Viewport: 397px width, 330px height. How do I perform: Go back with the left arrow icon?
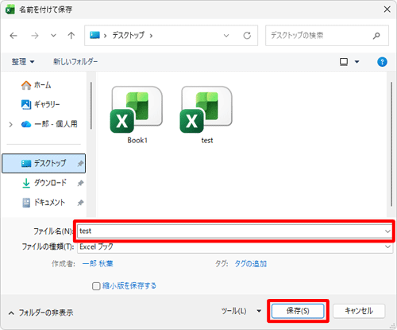(x=13, y=36)
